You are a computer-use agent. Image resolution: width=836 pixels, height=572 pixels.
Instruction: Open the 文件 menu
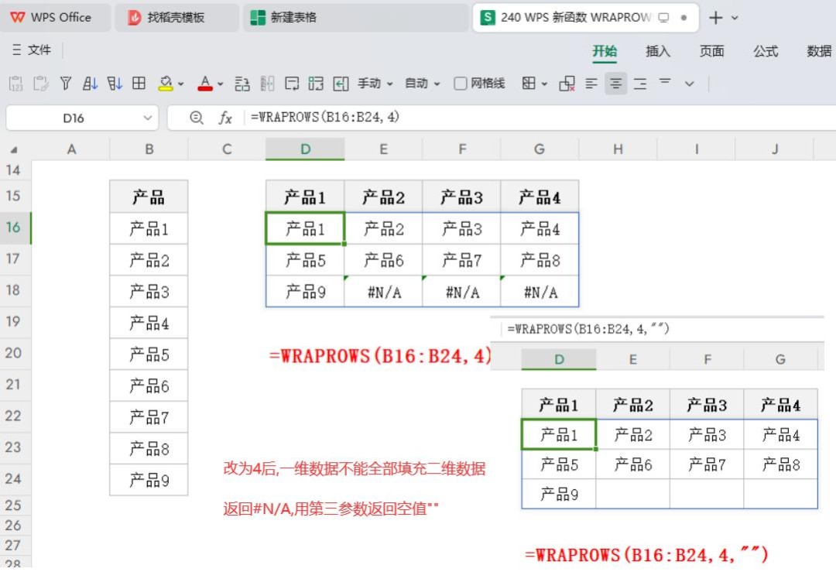[x=35, y=52]
